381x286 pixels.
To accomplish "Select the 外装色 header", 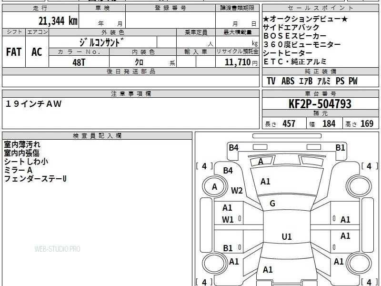I will 113,32.
